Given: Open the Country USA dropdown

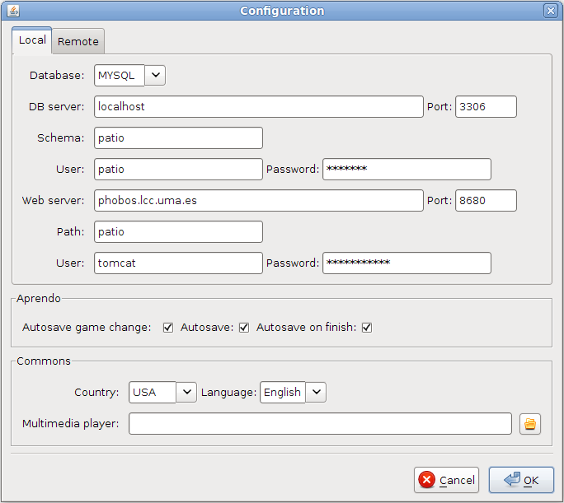Looking at the screenshot, I should [186, 392].
